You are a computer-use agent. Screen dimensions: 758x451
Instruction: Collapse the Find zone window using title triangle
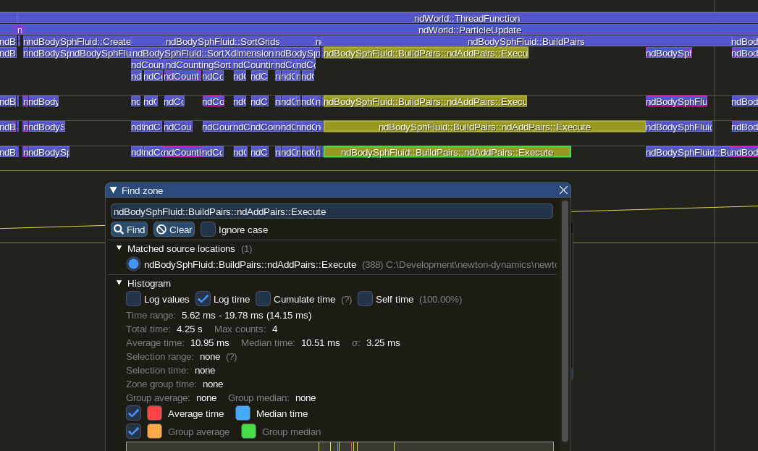click(x=114, y=190)
